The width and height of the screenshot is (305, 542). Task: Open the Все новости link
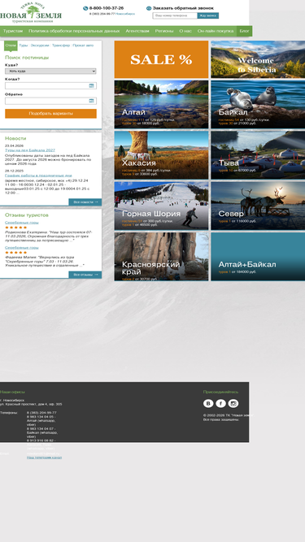[85, 202]
